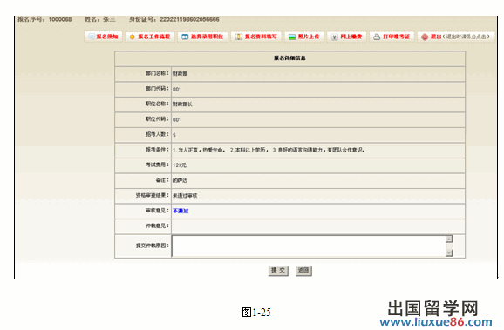The image size is (504, 330).
Task: Select the 财政部 department name value
Action: [x=180, y=73]
